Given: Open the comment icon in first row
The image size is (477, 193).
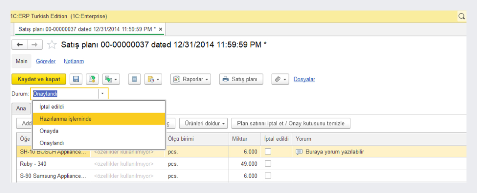Looking at the screenshot, I should coord(299,152).
